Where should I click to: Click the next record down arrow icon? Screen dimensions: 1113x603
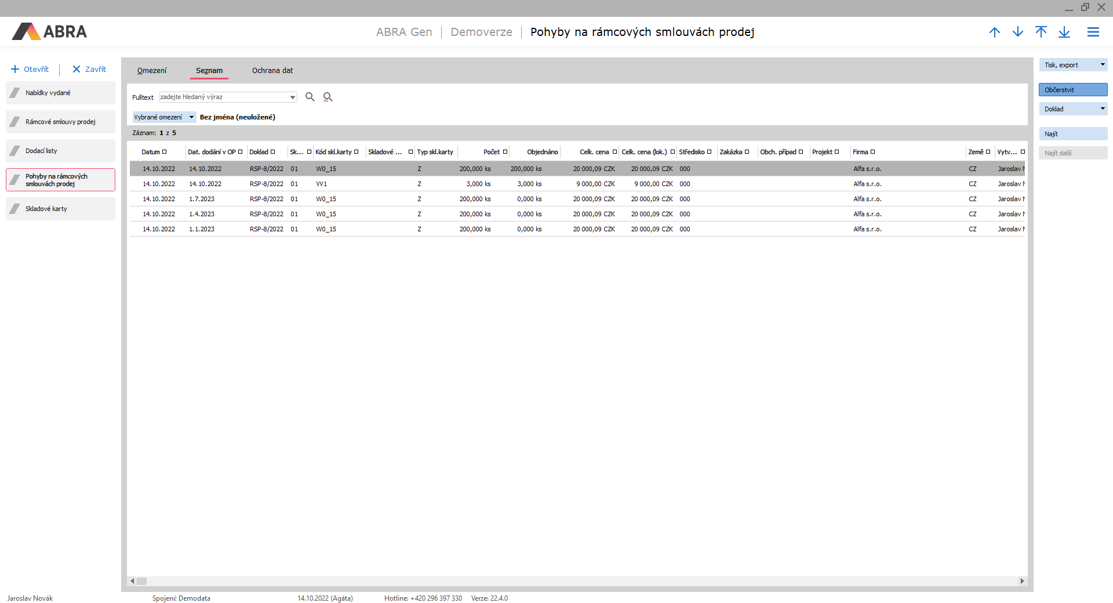pos(1018,32)
